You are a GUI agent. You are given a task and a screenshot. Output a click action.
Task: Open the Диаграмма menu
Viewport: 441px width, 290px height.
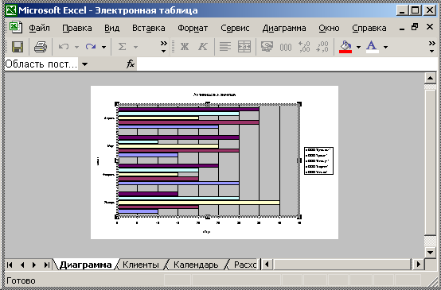[x=284, y=28]
